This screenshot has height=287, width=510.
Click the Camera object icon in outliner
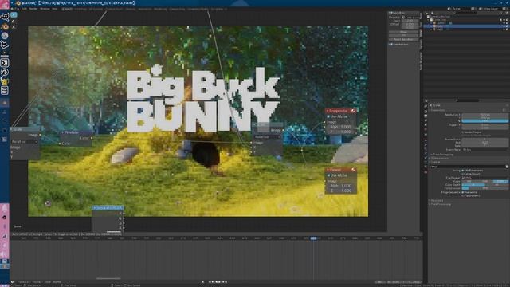434,23
